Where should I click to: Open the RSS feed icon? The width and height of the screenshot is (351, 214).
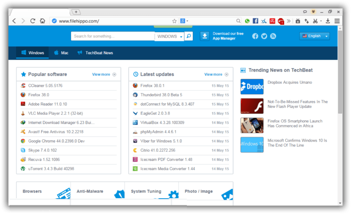pyautogui.click(x=273, y=36)
